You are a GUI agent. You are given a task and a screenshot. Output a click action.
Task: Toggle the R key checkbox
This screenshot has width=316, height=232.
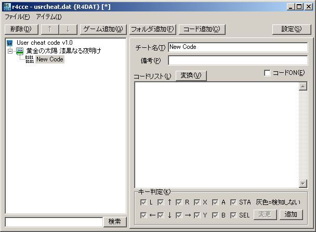click(179, 202)
